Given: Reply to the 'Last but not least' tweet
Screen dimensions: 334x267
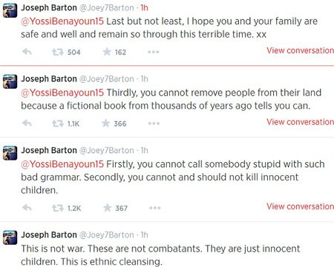Looking at the screenshot, I should [x=27, y=52].
